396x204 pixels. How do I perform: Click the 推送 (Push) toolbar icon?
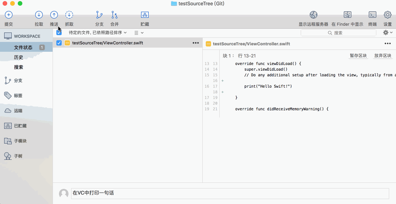(54, 15)
